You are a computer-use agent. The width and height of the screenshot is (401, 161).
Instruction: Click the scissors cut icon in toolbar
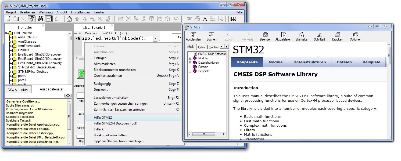coord(144,19)
